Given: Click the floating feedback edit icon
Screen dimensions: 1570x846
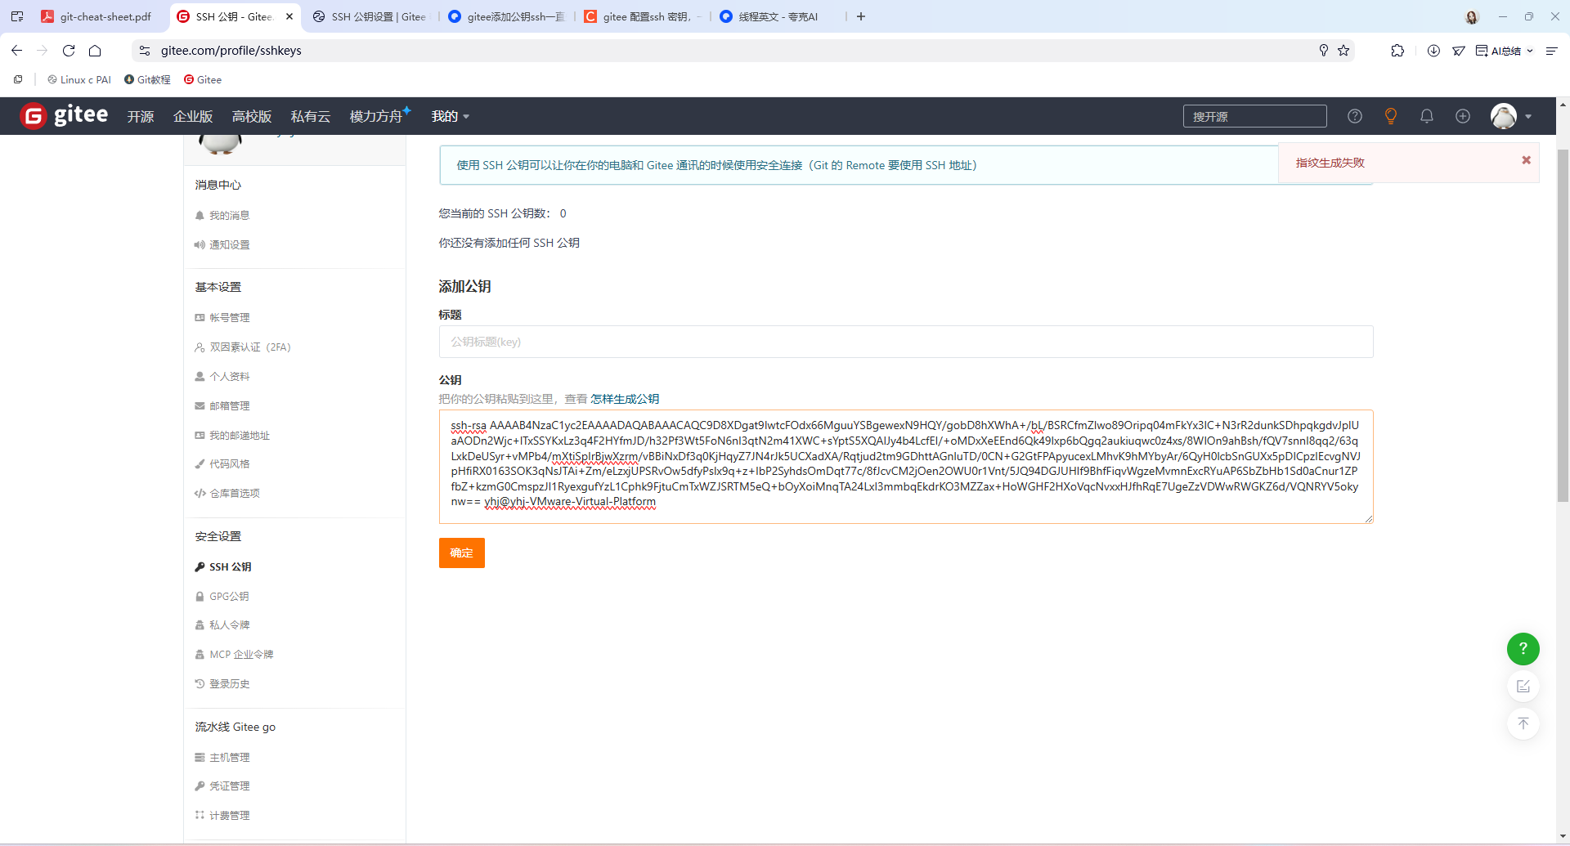Looking at the screenshot, I should (x=1523, y=686).
